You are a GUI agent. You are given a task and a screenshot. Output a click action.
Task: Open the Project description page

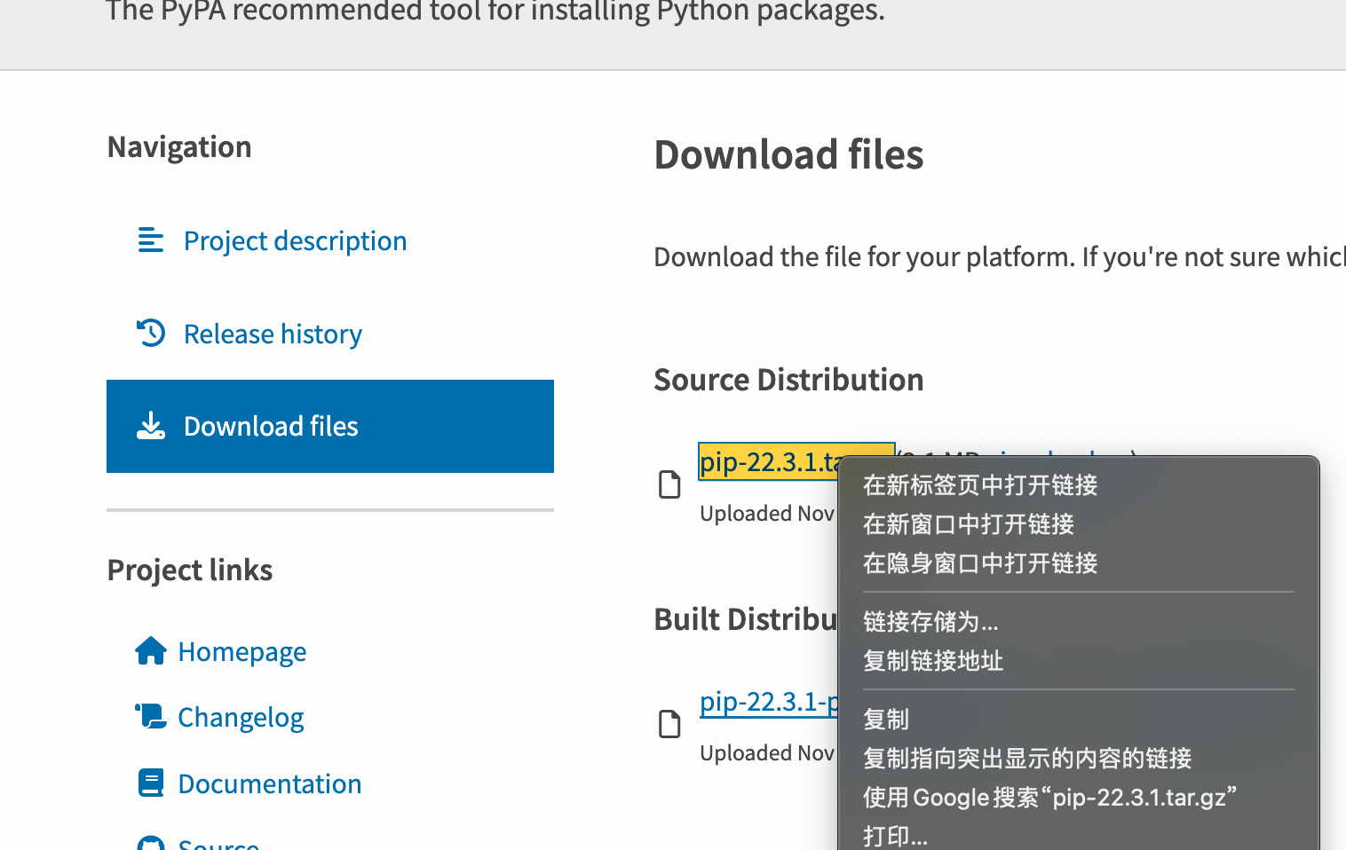[295, 241]
